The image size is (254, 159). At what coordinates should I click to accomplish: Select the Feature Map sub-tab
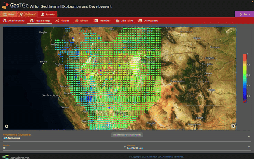click(x=40, y=21)
